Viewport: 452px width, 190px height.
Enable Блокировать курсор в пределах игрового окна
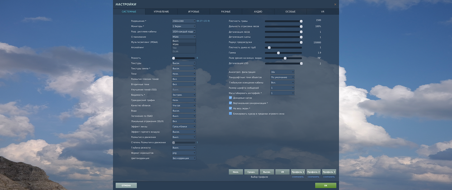point(231,114)
